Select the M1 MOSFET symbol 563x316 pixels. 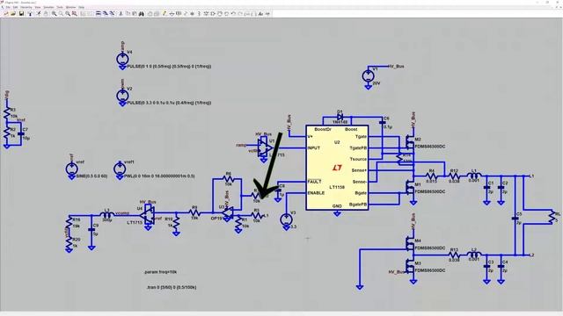click(411, 187)
